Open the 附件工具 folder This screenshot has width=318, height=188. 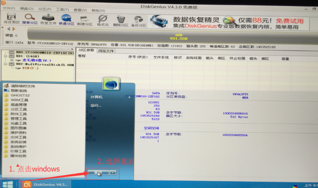point(16,114)
